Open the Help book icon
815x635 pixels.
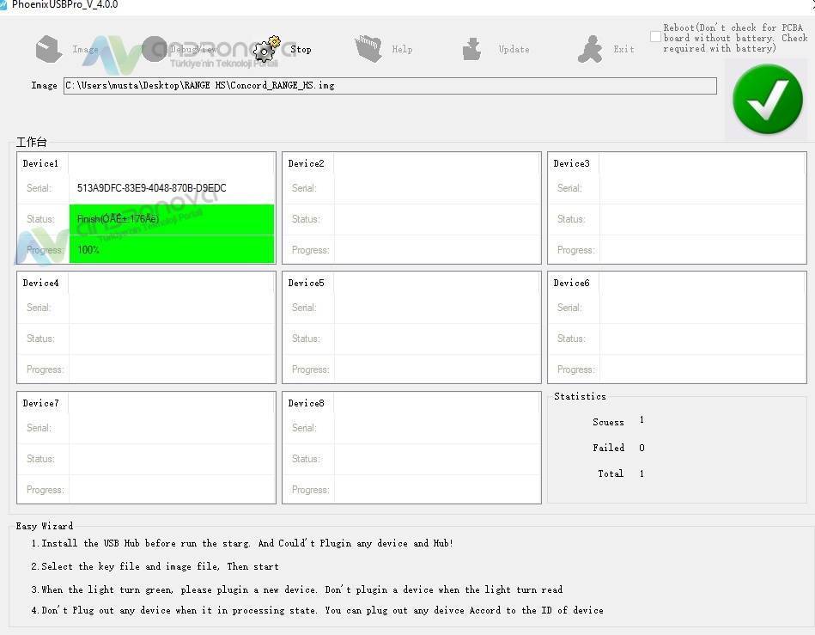(x=368, y=49)
